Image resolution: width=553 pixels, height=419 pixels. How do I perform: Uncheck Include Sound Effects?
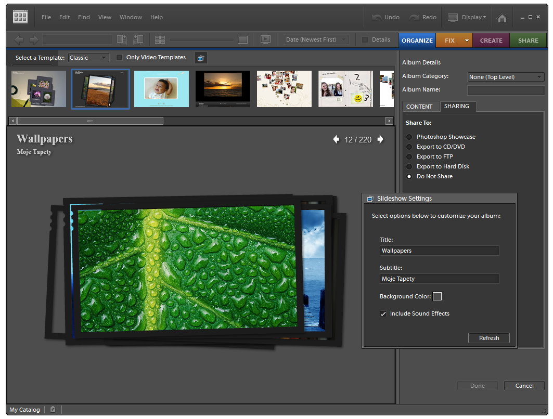point(383,314)
